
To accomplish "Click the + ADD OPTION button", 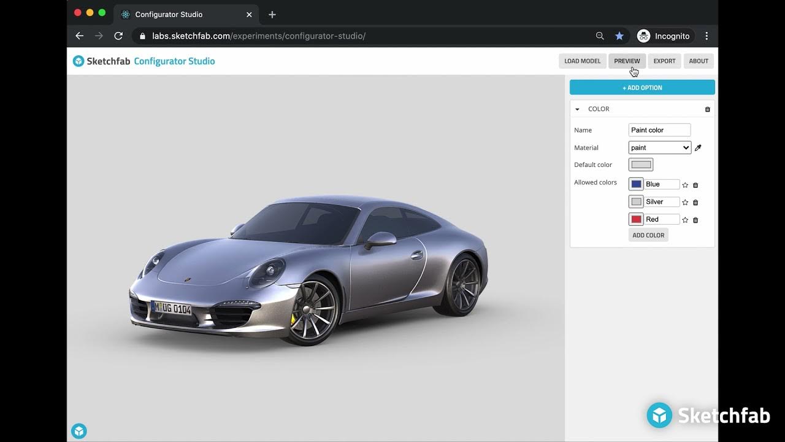I will click(x=642, y=87).
